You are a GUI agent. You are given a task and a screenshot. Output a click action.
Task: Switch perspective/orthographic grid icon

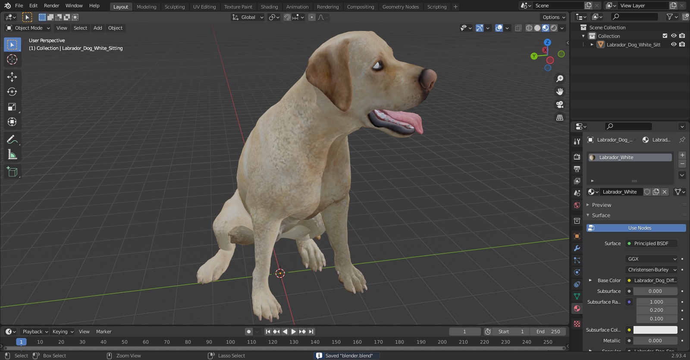click(560, 117)
